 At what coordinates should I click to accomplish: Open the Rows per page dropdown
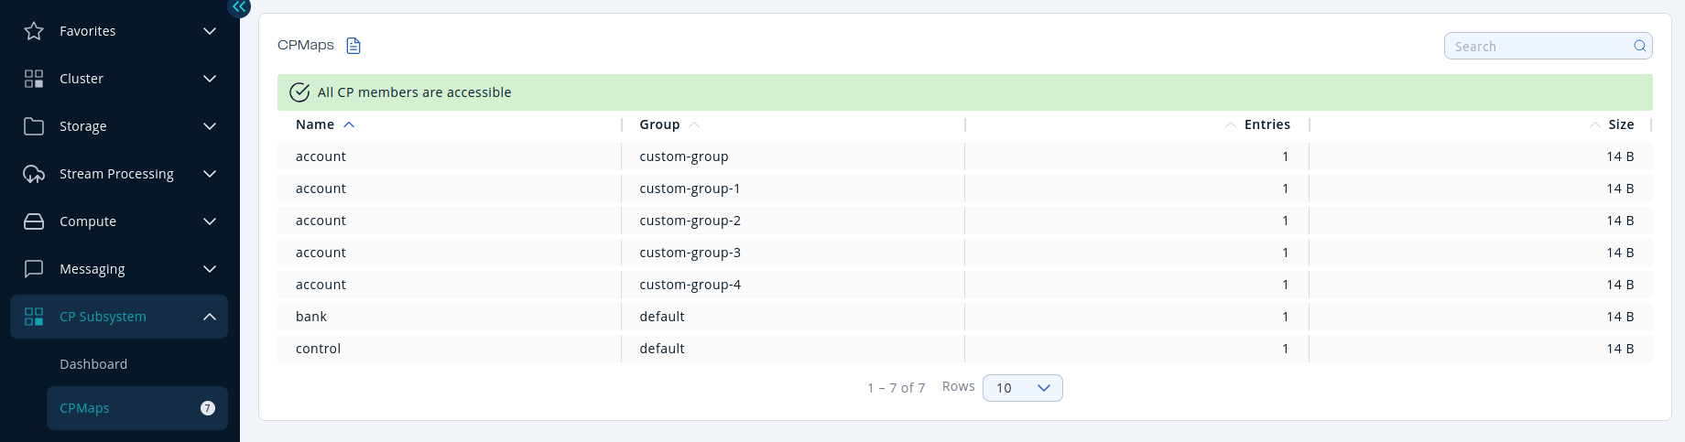1022,388
